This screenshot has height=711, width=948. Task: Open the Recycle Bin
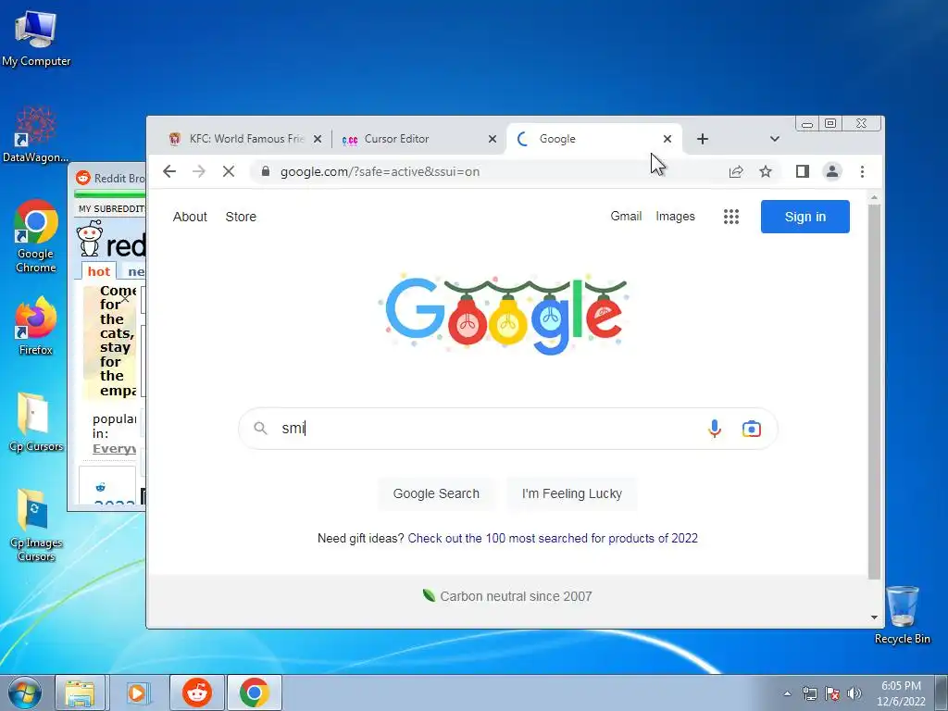(902, 615)
